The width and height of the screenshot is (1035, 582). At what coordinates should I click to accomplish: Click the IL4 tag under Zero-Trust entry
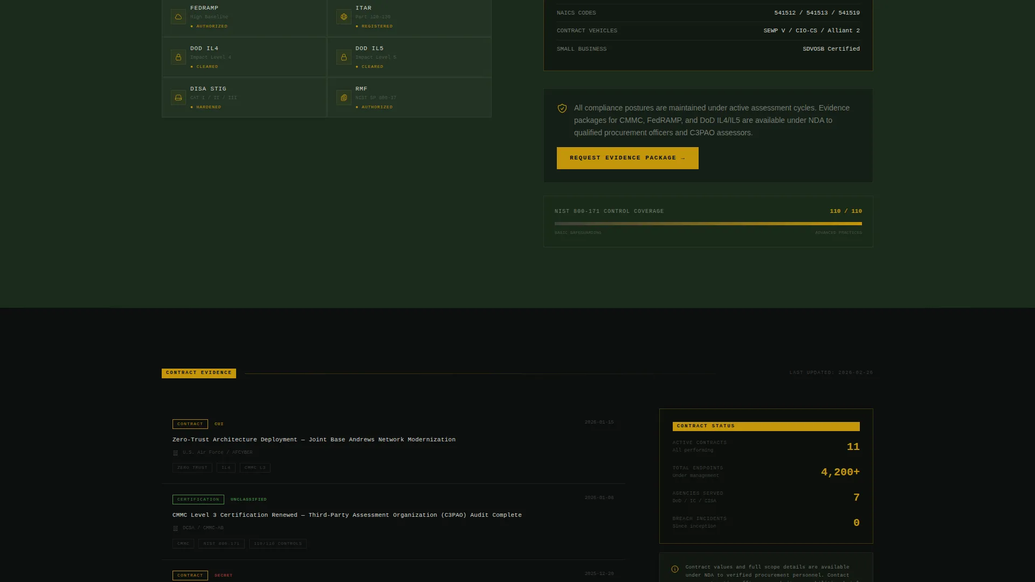coord(226,468)
